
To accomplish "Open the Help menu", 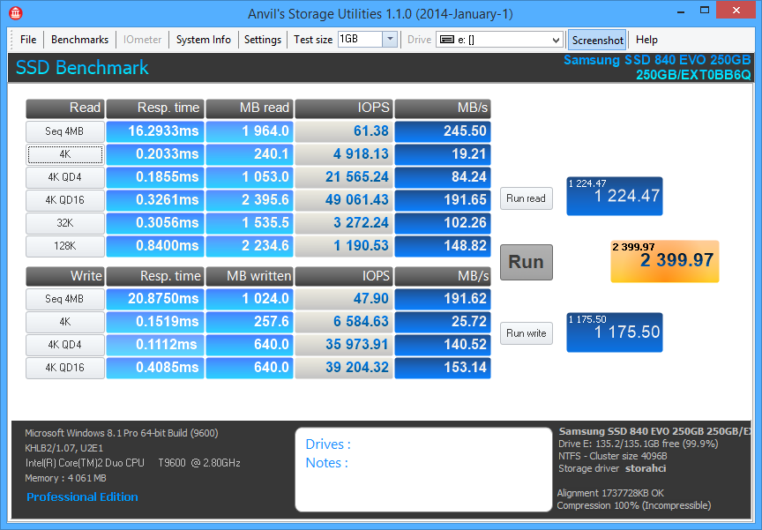I will 646,40.
